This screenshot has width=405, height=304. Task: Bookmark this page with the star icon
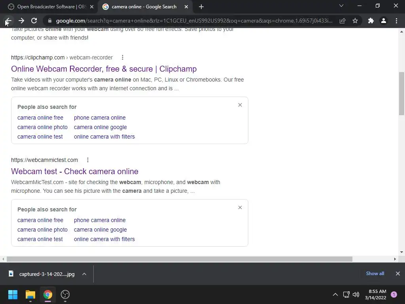355,21
